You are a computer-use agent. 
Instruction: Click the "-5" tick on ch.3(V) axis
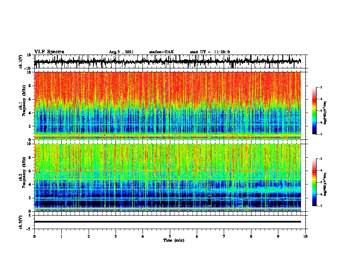coord(29,229)
